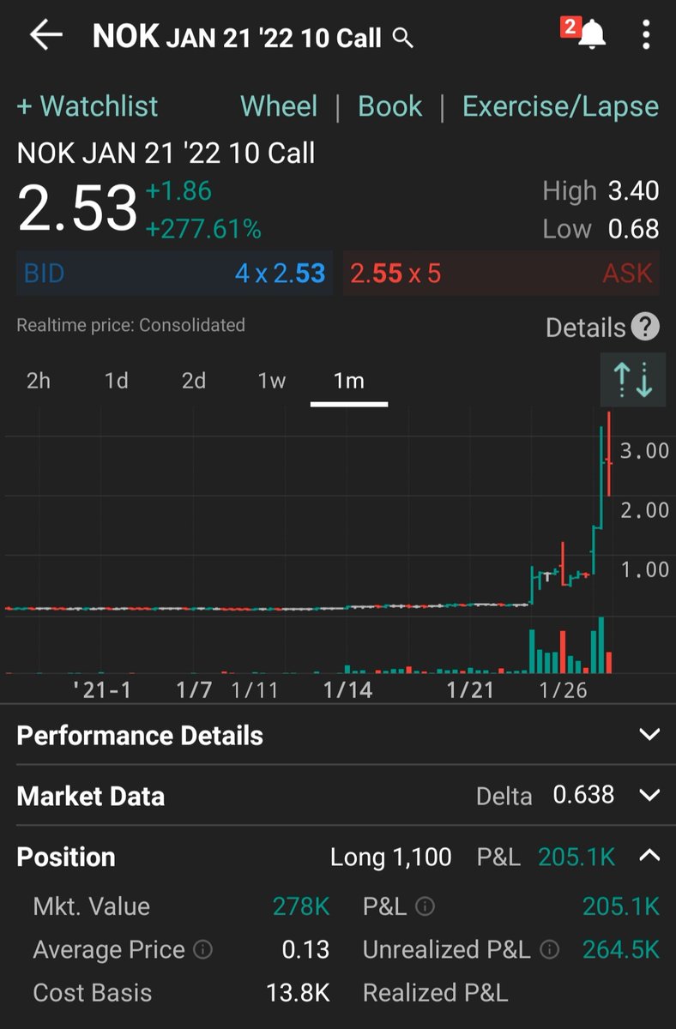Image resolution: width=676 pixels, height=1029 pixels.
Task: Tap the +277.61% change value
Action: tap(203, 229)
